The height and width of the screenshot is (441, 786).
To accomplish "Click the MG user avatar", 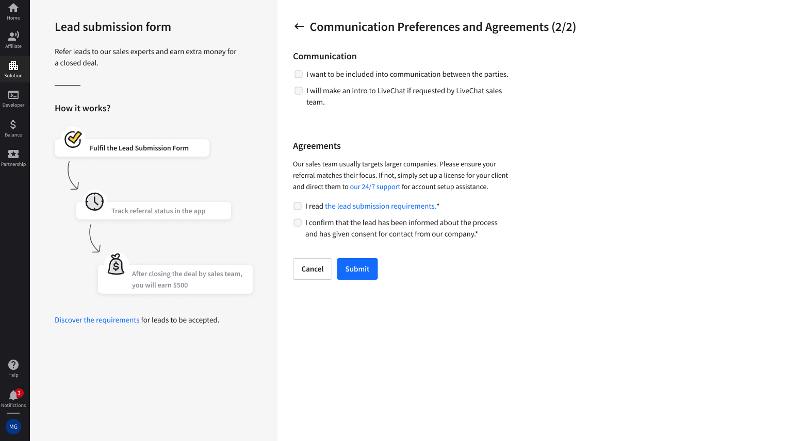I will point(13,427).
